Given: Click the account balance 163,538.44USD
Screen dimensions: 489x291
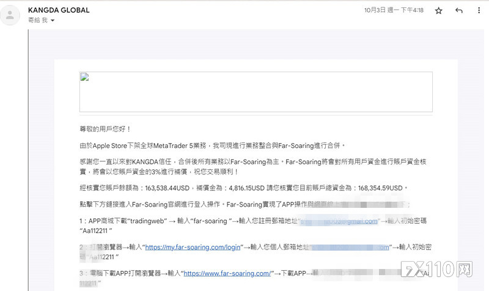Looking at the screenshot, I should tap(167, 188).
